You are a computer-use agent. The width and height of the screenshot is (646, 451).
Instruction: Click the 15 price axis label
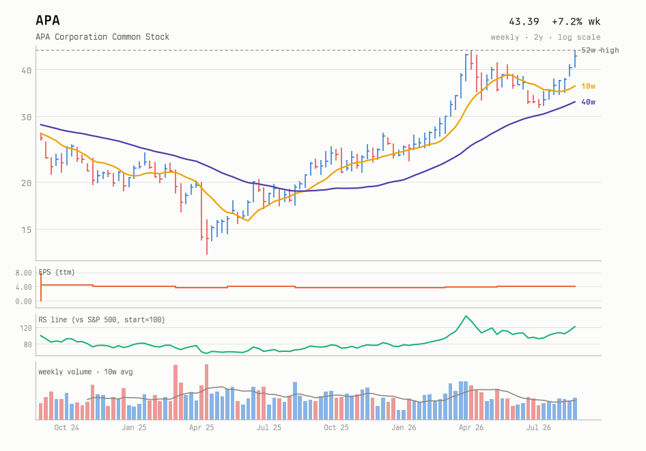pos(27,230)
